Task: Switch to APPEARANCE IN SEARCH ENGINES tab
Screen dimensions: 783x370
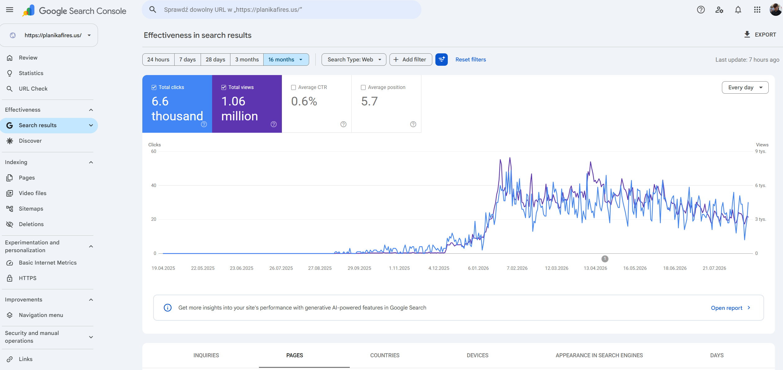Action: click(x=599, y=355)
